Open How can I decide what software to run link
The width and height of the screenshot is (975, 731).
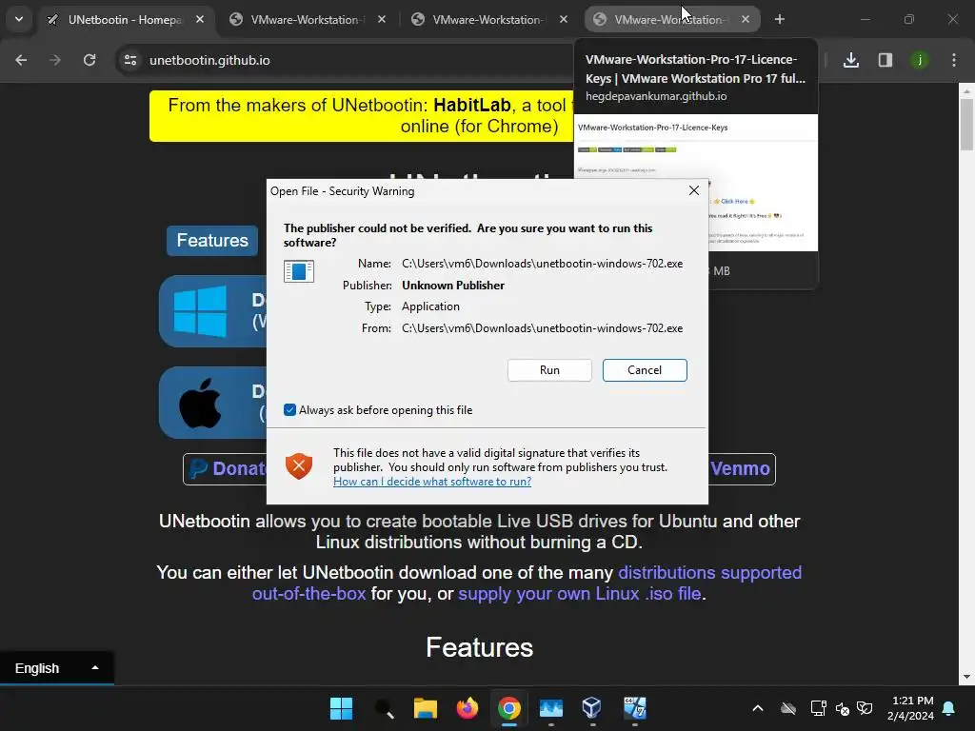[x=432, y=481]
